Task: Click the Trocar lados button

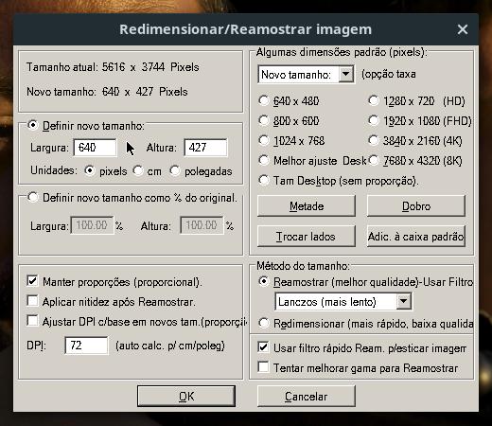Action: 307,237
